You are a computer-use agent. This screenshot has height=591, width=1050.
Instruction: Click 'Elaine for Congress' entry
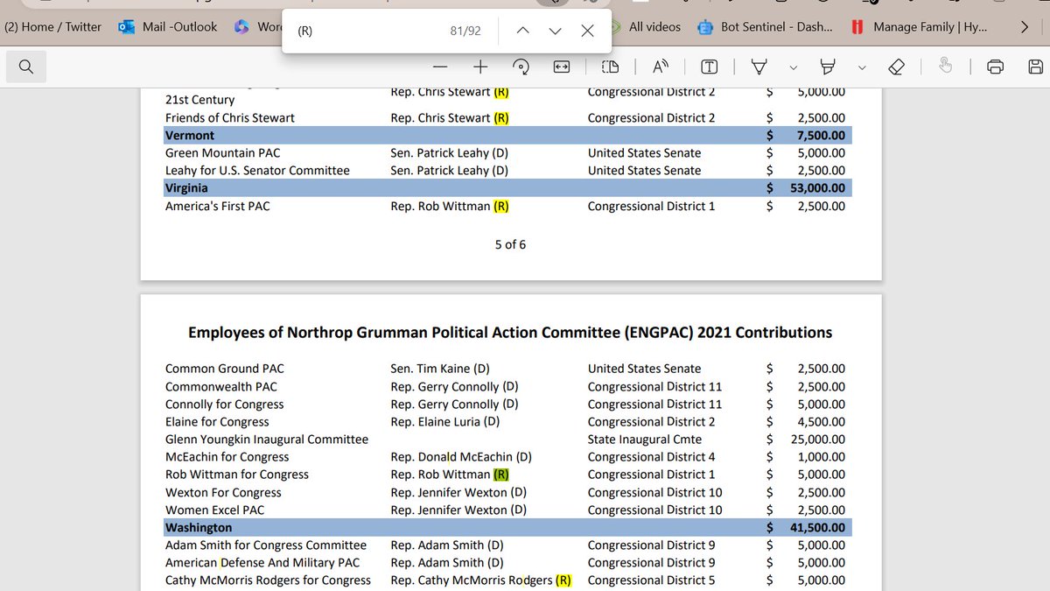pyautogui.click(x=217, y=421)
